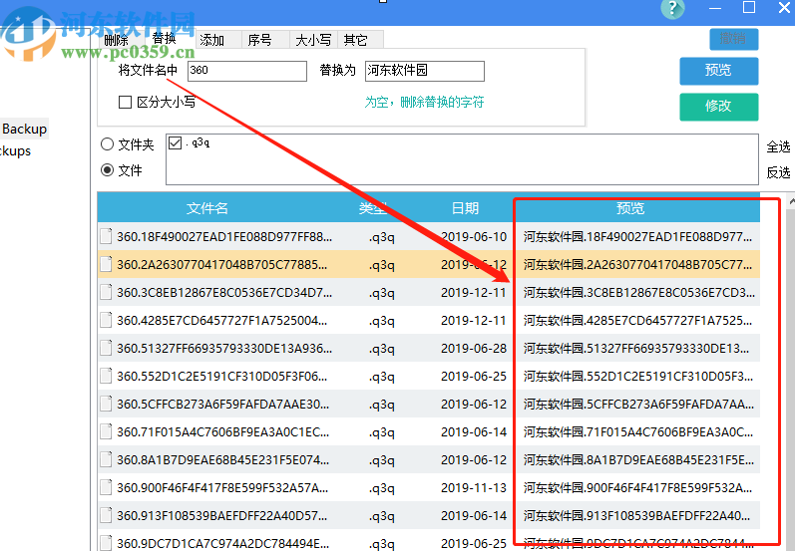795x551 pixels.
Task: Click the 撤销 undo button
Action: coord(733,39)
